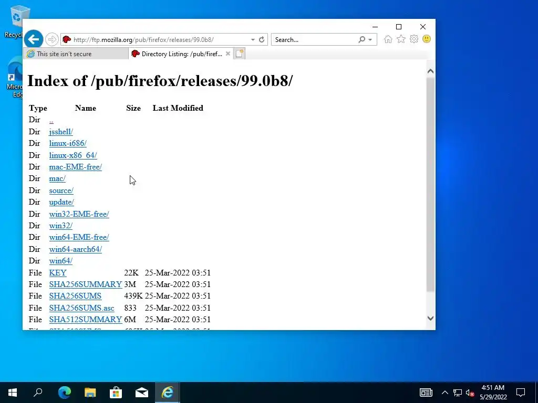
Task: Download the KEY file link
Action: [x=58, y=273]
